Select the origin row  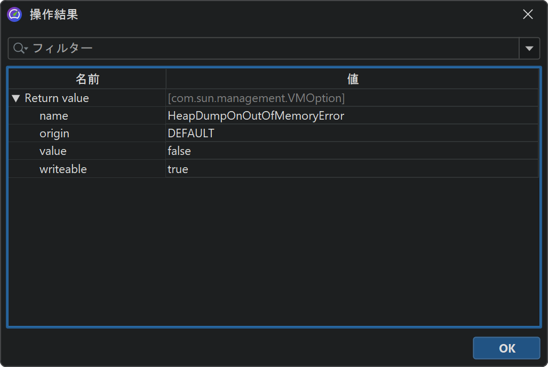[x=54, y=134]
